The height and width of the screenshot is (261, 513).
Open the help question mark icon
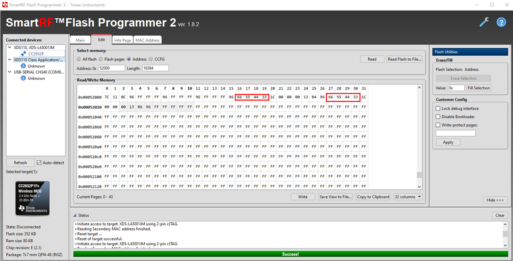pyautogui.click(x=501, y=22)
